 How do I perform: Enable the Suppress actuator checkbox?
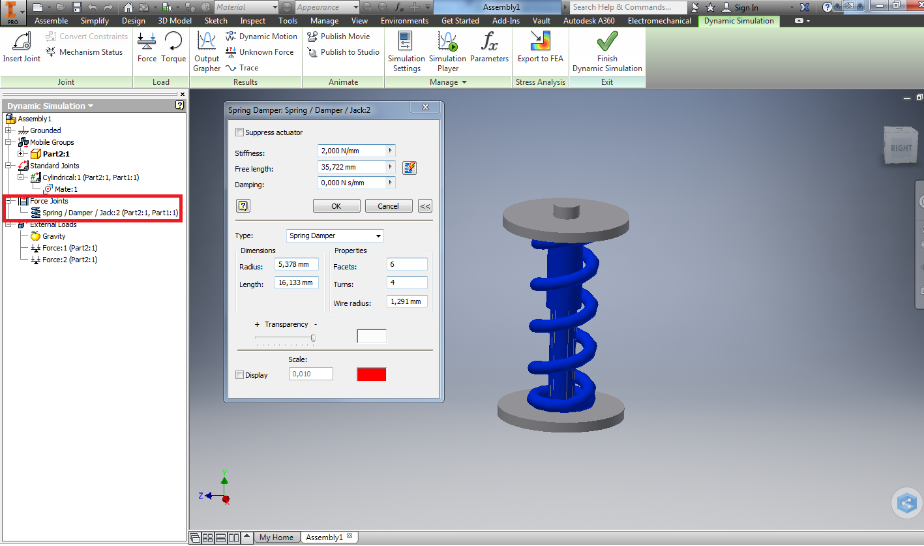coord(240,132)
